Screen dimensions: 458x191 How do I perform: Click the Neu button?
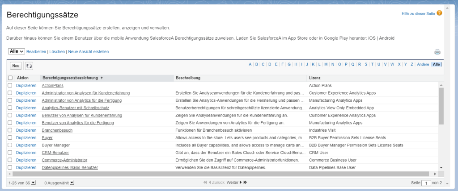[16, 66]
